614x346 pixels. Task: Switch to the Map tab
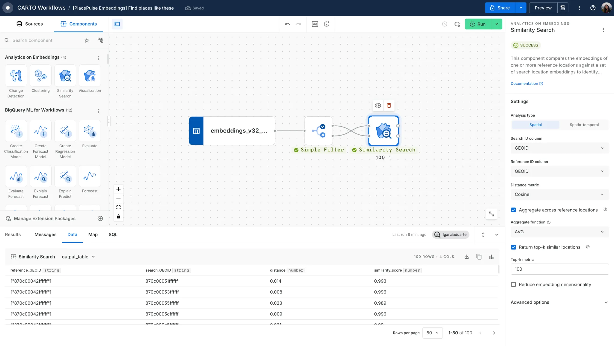[x=93, y=234]
